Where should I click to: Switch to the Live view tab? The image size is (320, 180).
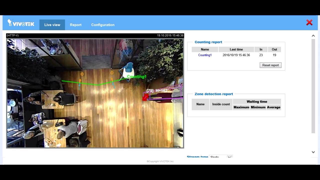click(52, 25)
